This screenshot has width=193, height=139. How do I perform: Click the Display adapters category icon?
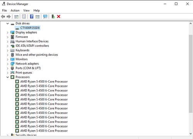click(x=12, y=32)
